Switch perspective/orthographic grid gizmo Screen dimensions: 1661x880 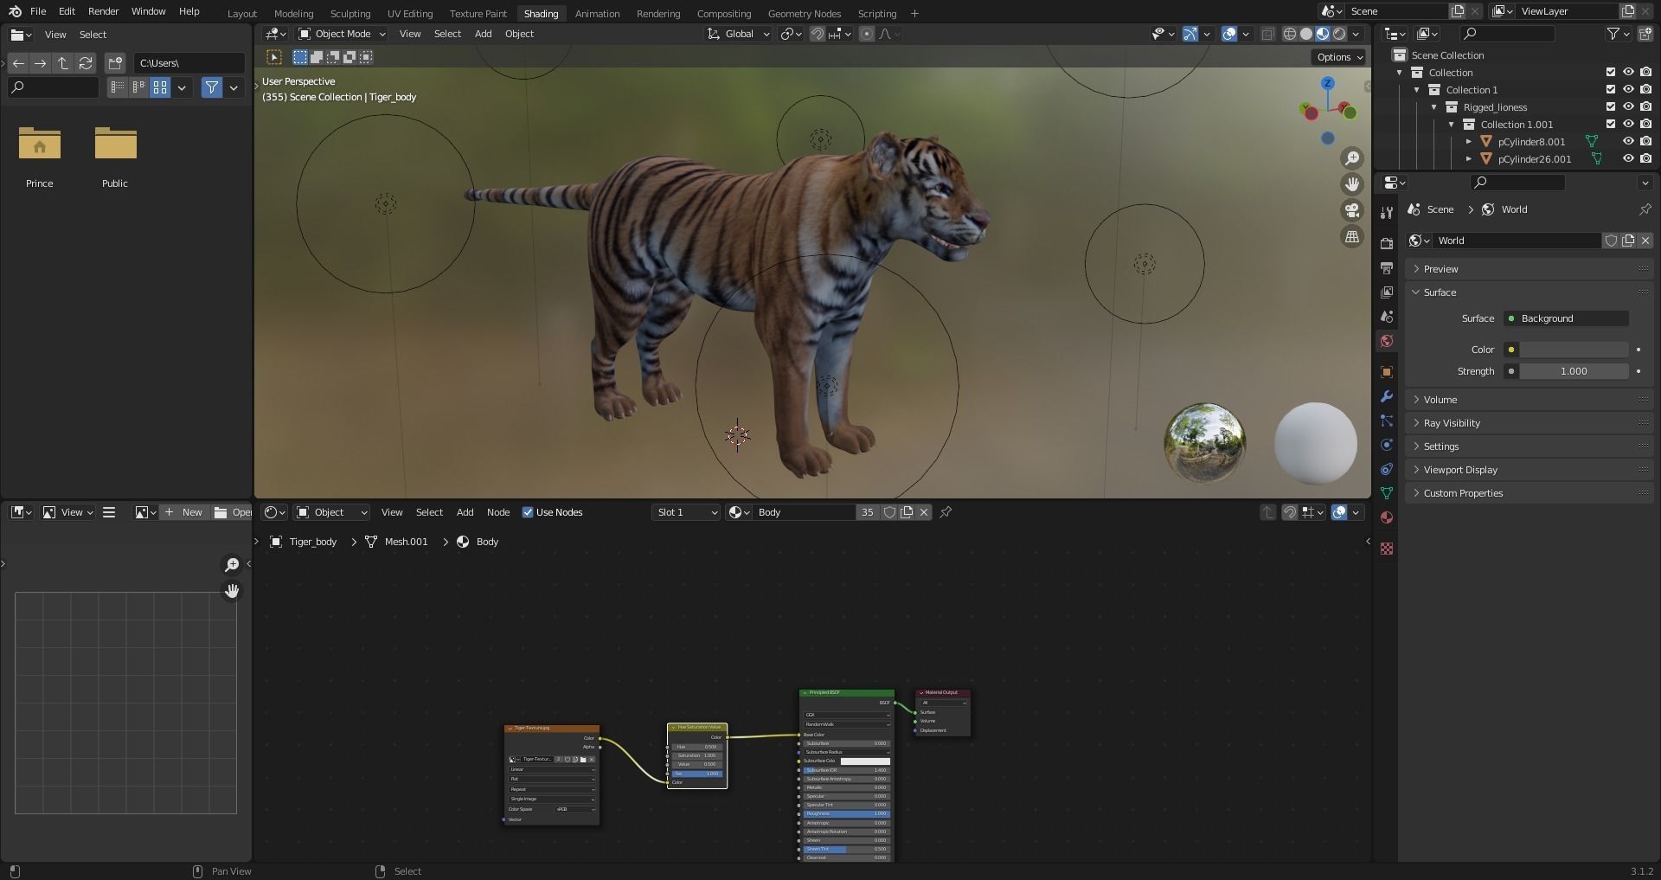tap(1351, 236)
